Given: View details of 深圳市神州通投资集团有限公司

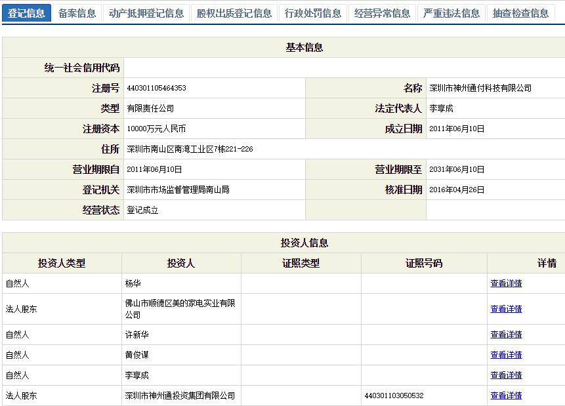Looking at the screenshot, I should 505,396.
